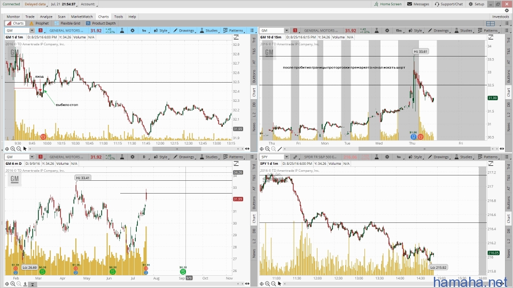This screenshot has height=288, width=513.
Task: Toggle the T&S side panel of the GM 1m chart
Action: pos(254,52)
